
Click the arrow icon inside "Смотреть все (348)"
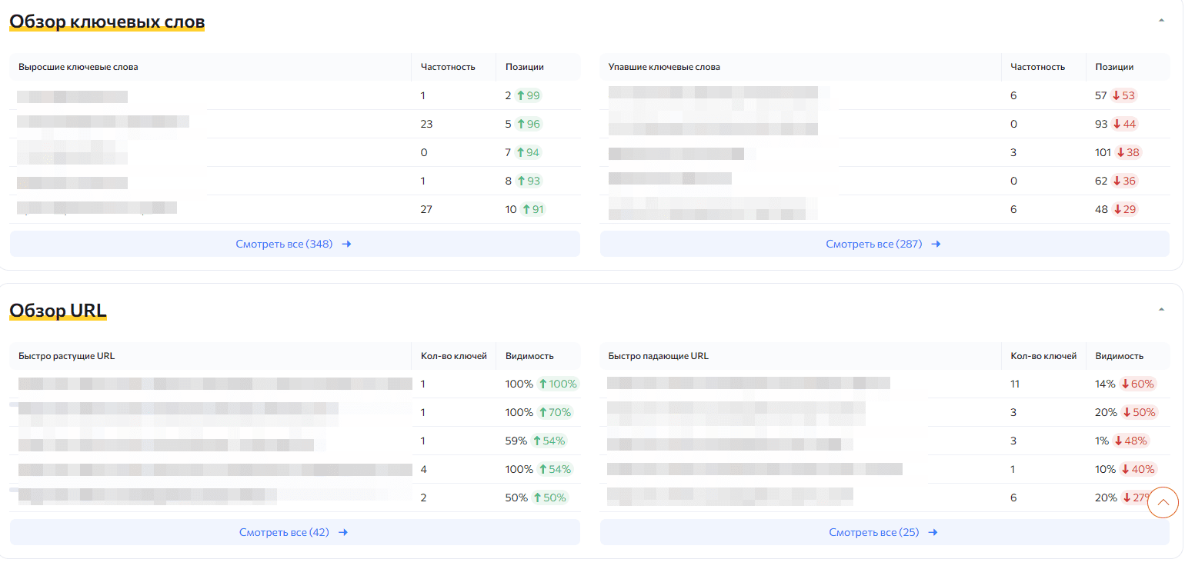[x=345, y=244]
